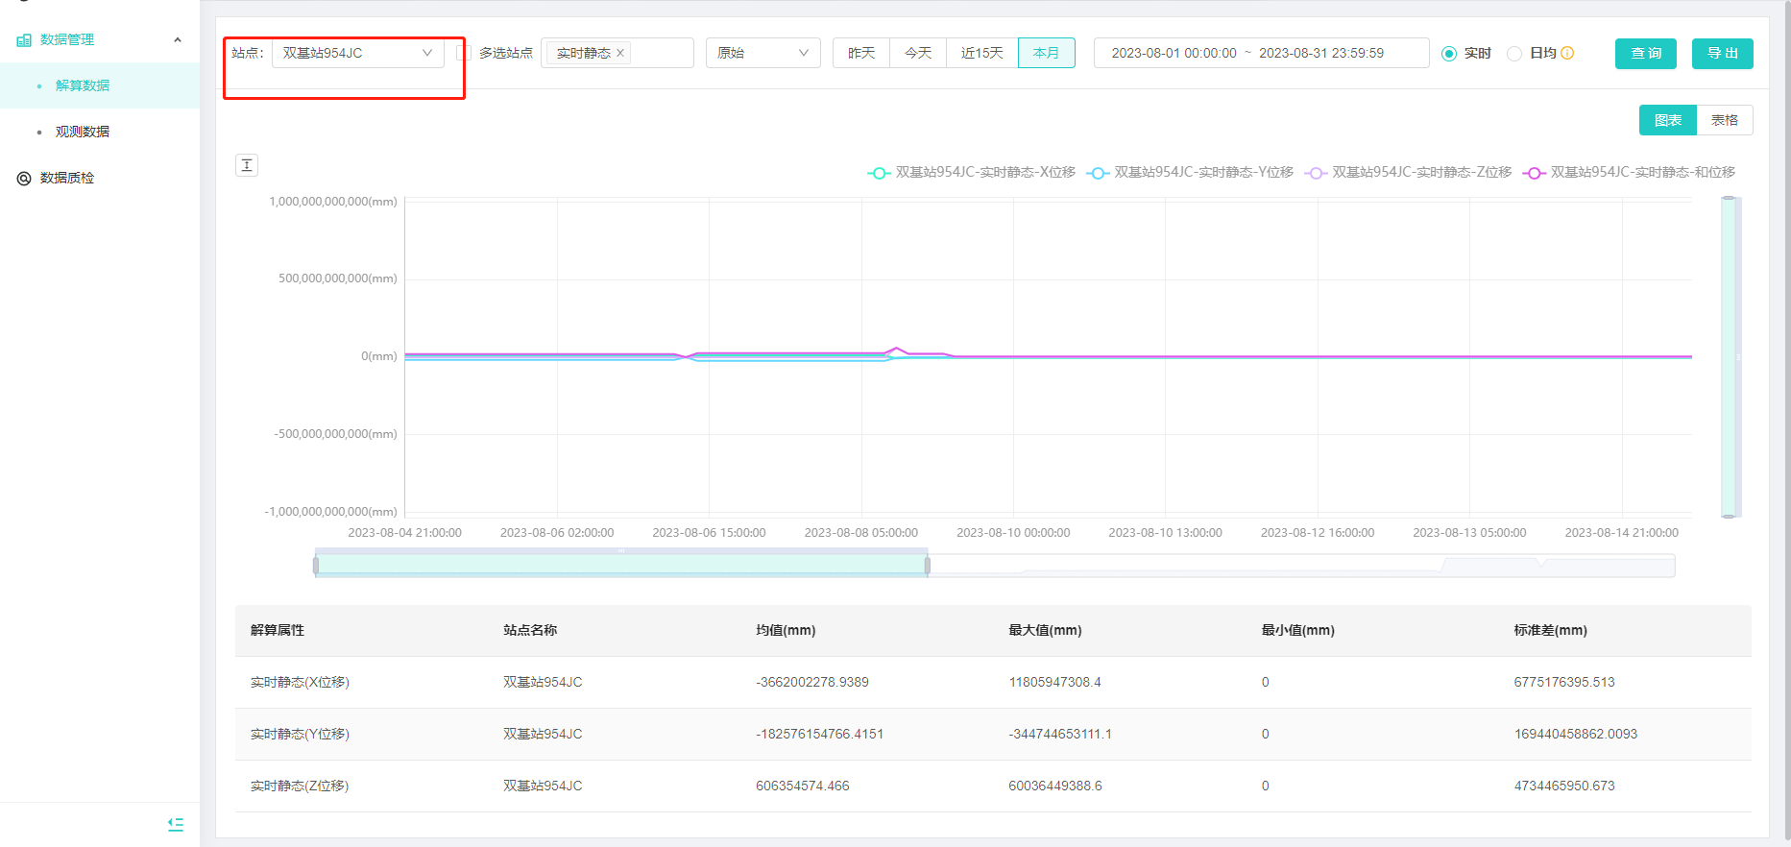
Task: Enable the 多选站点 checkbox
Action: pyautogui.click(x=464, y=53)
